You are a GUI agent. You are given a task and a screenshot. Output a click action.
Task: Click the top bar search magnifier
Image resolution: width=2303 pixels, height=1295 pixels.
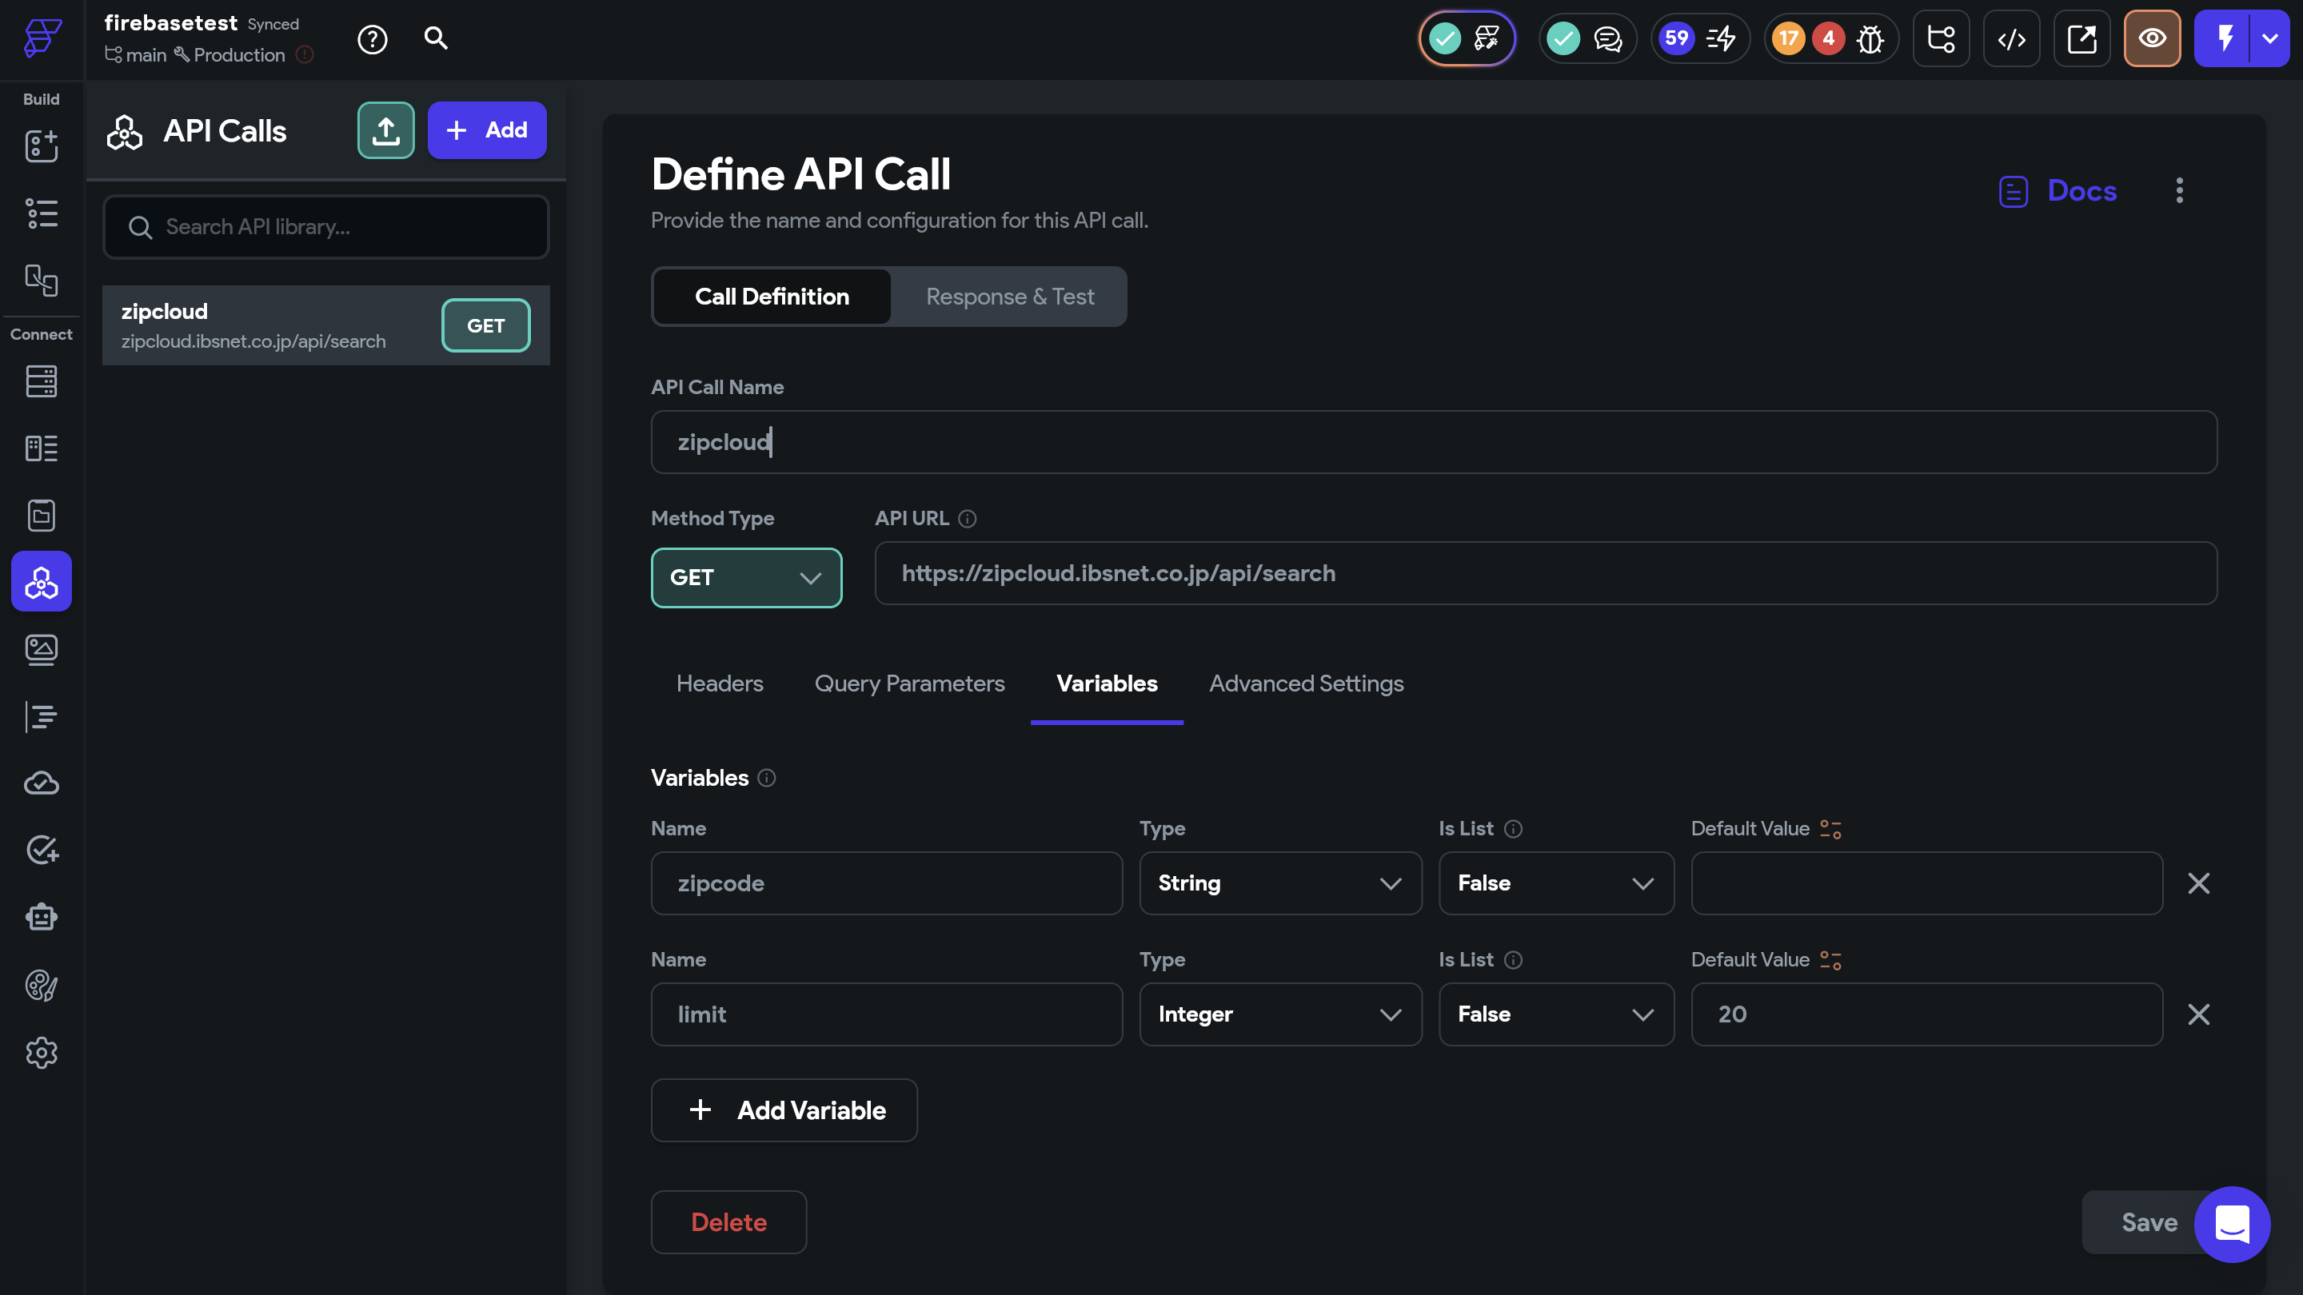(435, 38)
